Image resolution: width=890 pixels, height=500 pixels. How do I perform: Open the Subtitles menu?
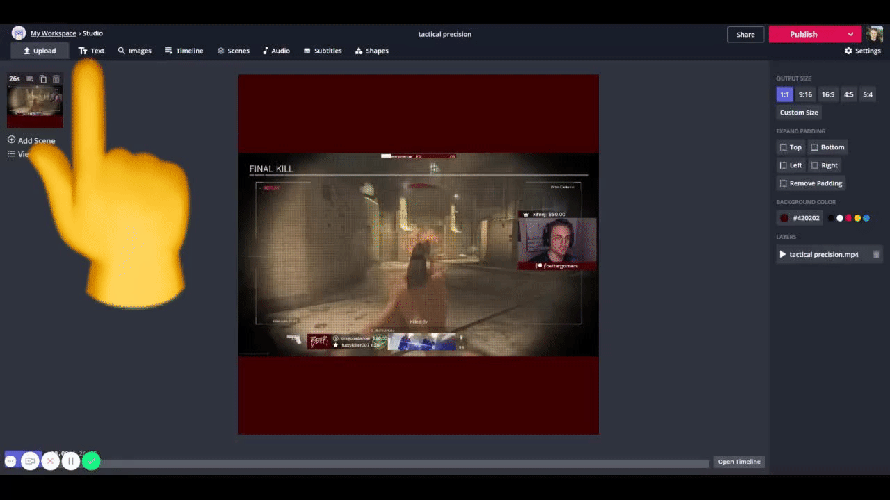tap(321, 51)
